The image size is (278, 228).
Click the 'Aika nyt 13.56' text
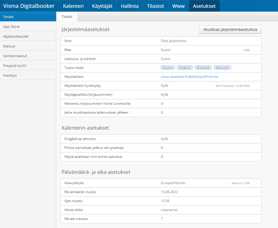coord(241,183)
